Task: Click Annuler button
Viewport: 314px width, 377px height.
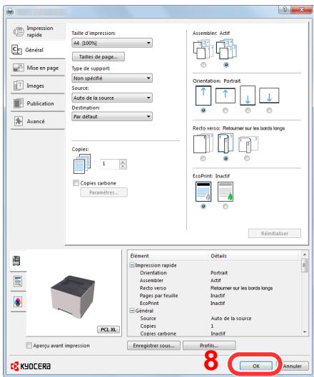Action: tap(293, 366)
